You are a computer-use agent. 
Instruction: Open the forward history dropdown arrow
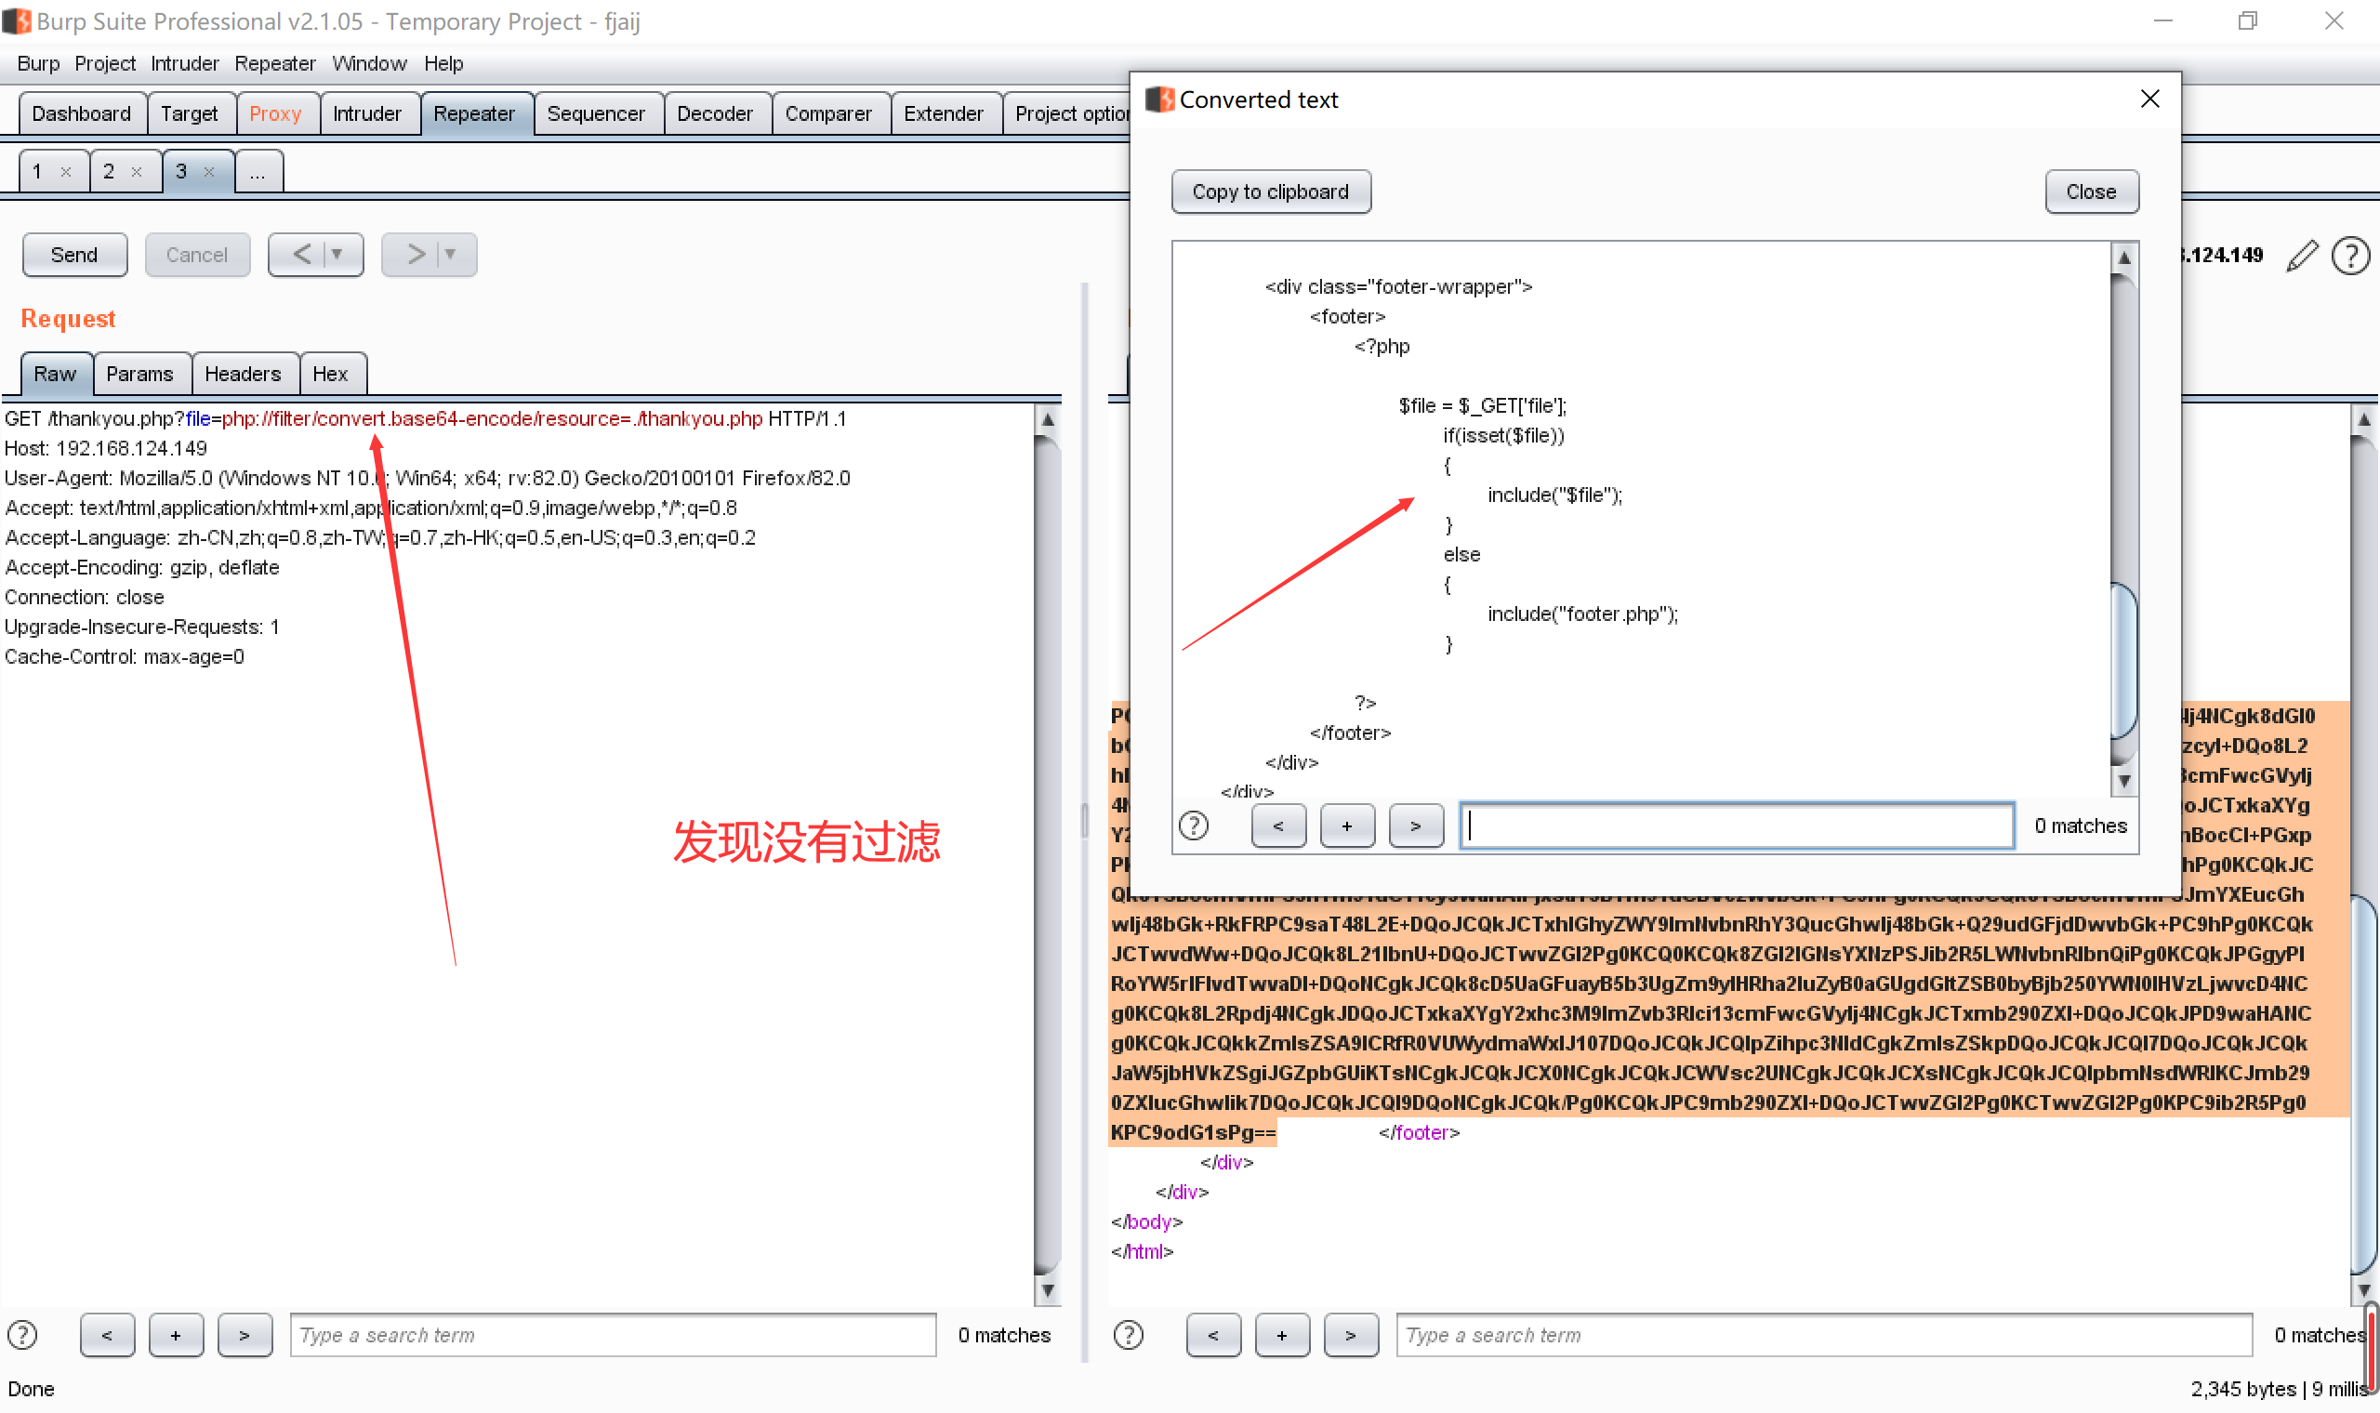[451, 254]
